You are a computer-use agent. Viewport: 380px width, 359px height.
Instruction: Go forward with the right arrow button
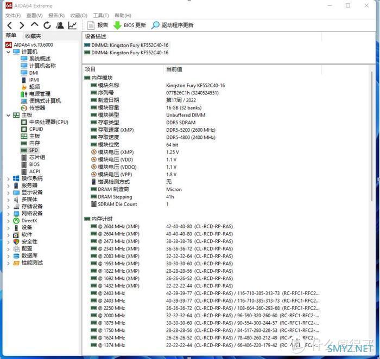click(22, 25)
